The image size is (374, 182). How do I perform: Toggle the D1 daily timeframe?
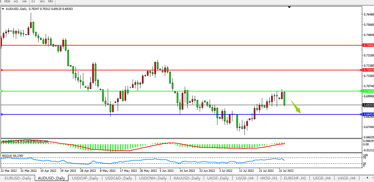(34, 2)
